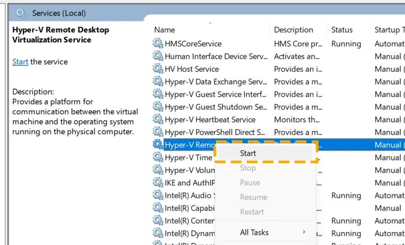The height and width of the screenshot is (245, 405).
Task: Select Hyper-V Heartbeat Service row
Action: 278,119
